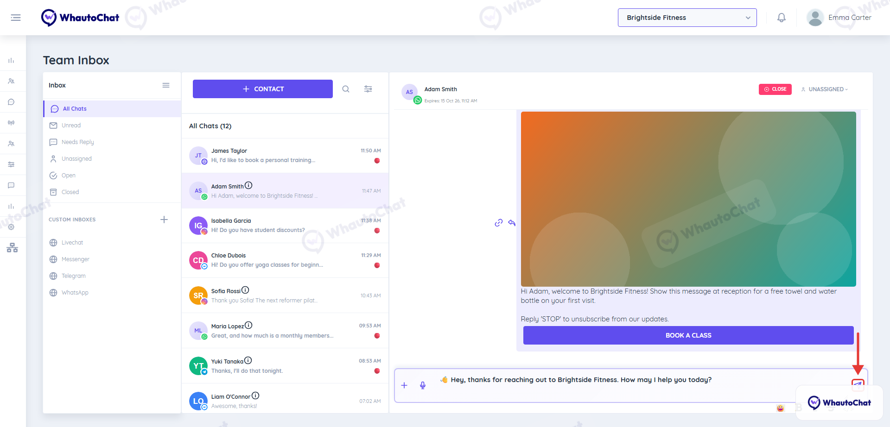Search chats with the magnifier icon
This screenshot has width=890, height=427.
pos(346,89)
